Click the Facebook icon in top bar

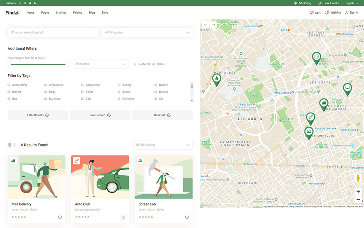click(x=20, y=3)
